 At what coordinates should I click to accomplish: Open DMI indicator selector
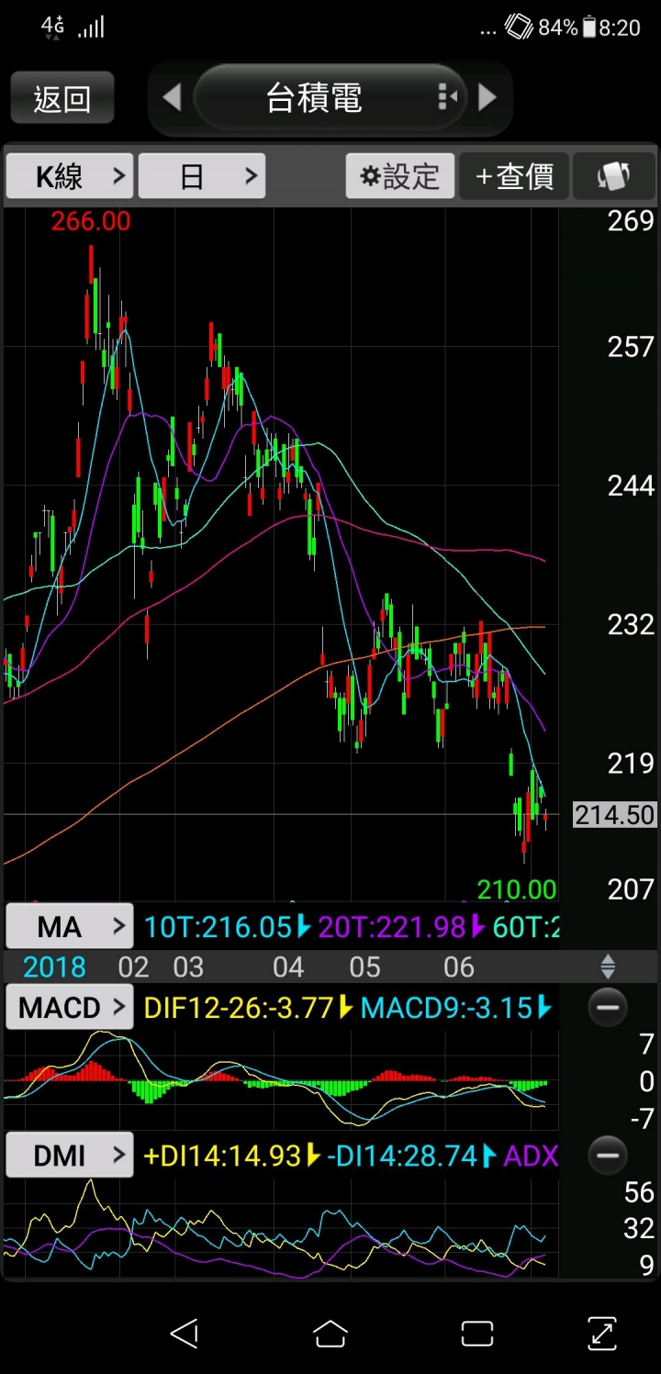pos(70,1156)
